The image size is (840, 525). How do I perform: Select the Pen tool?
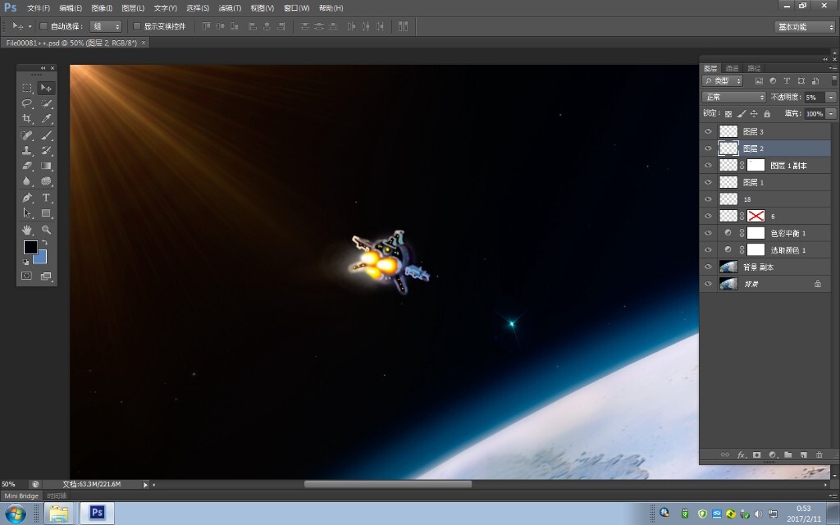click(x=27, y=198)
